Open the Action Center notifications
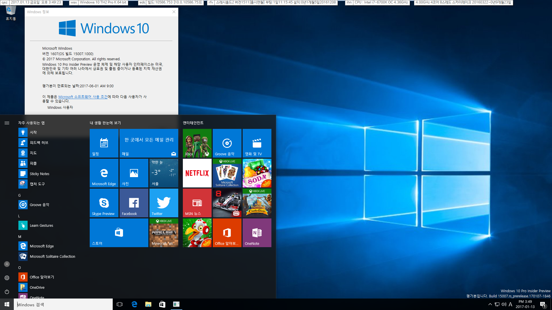 pos(543,304)
